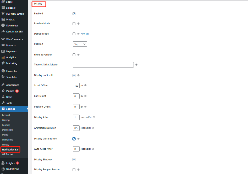Click the Insights icon in sidebar

[x=3, y=163]
